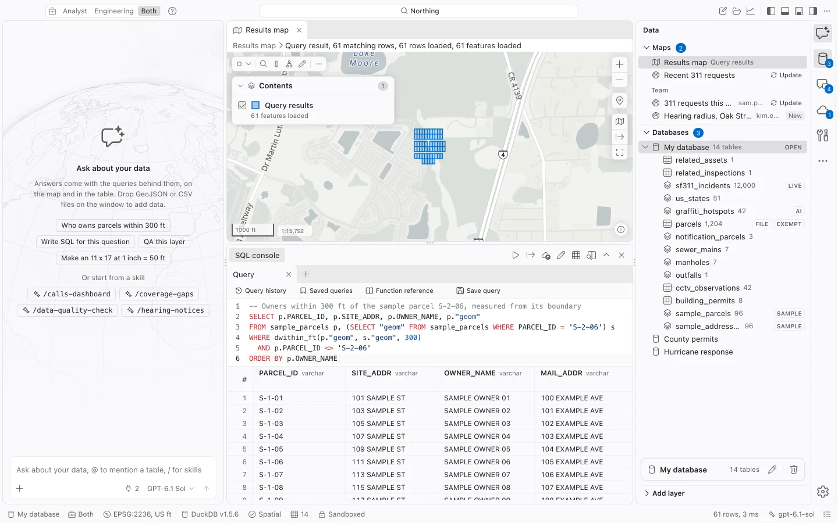Collapse the Databases section
Image resolution: width=838 pixels, height=523 pixels.
click(647, 132)
